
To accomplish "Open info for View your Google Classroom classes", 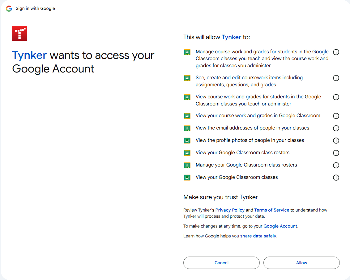I will click(x=336, y=178).
